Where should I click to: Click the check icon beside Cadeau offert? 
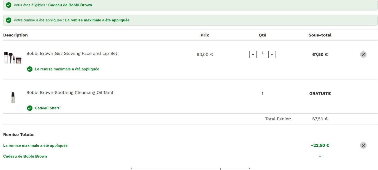pyautogui.click(x=30, y=108)
